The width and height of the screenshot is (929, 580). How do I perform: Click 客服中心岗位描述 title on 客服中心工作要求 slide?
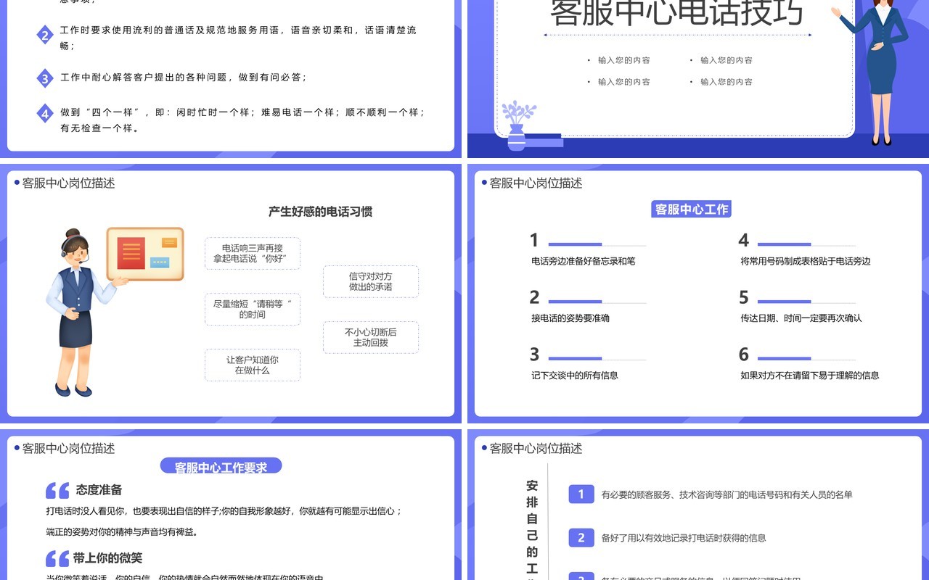pos(68,449)
